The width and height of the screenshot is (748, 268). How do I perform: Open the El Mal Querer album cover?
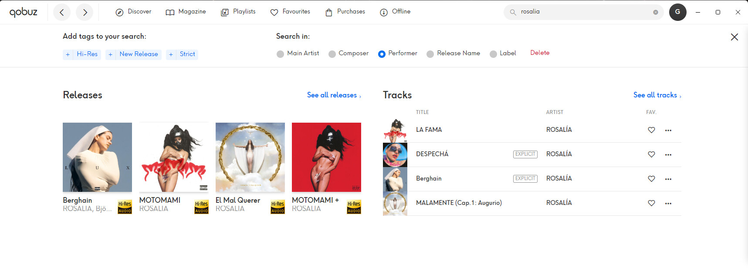(250, 157)
